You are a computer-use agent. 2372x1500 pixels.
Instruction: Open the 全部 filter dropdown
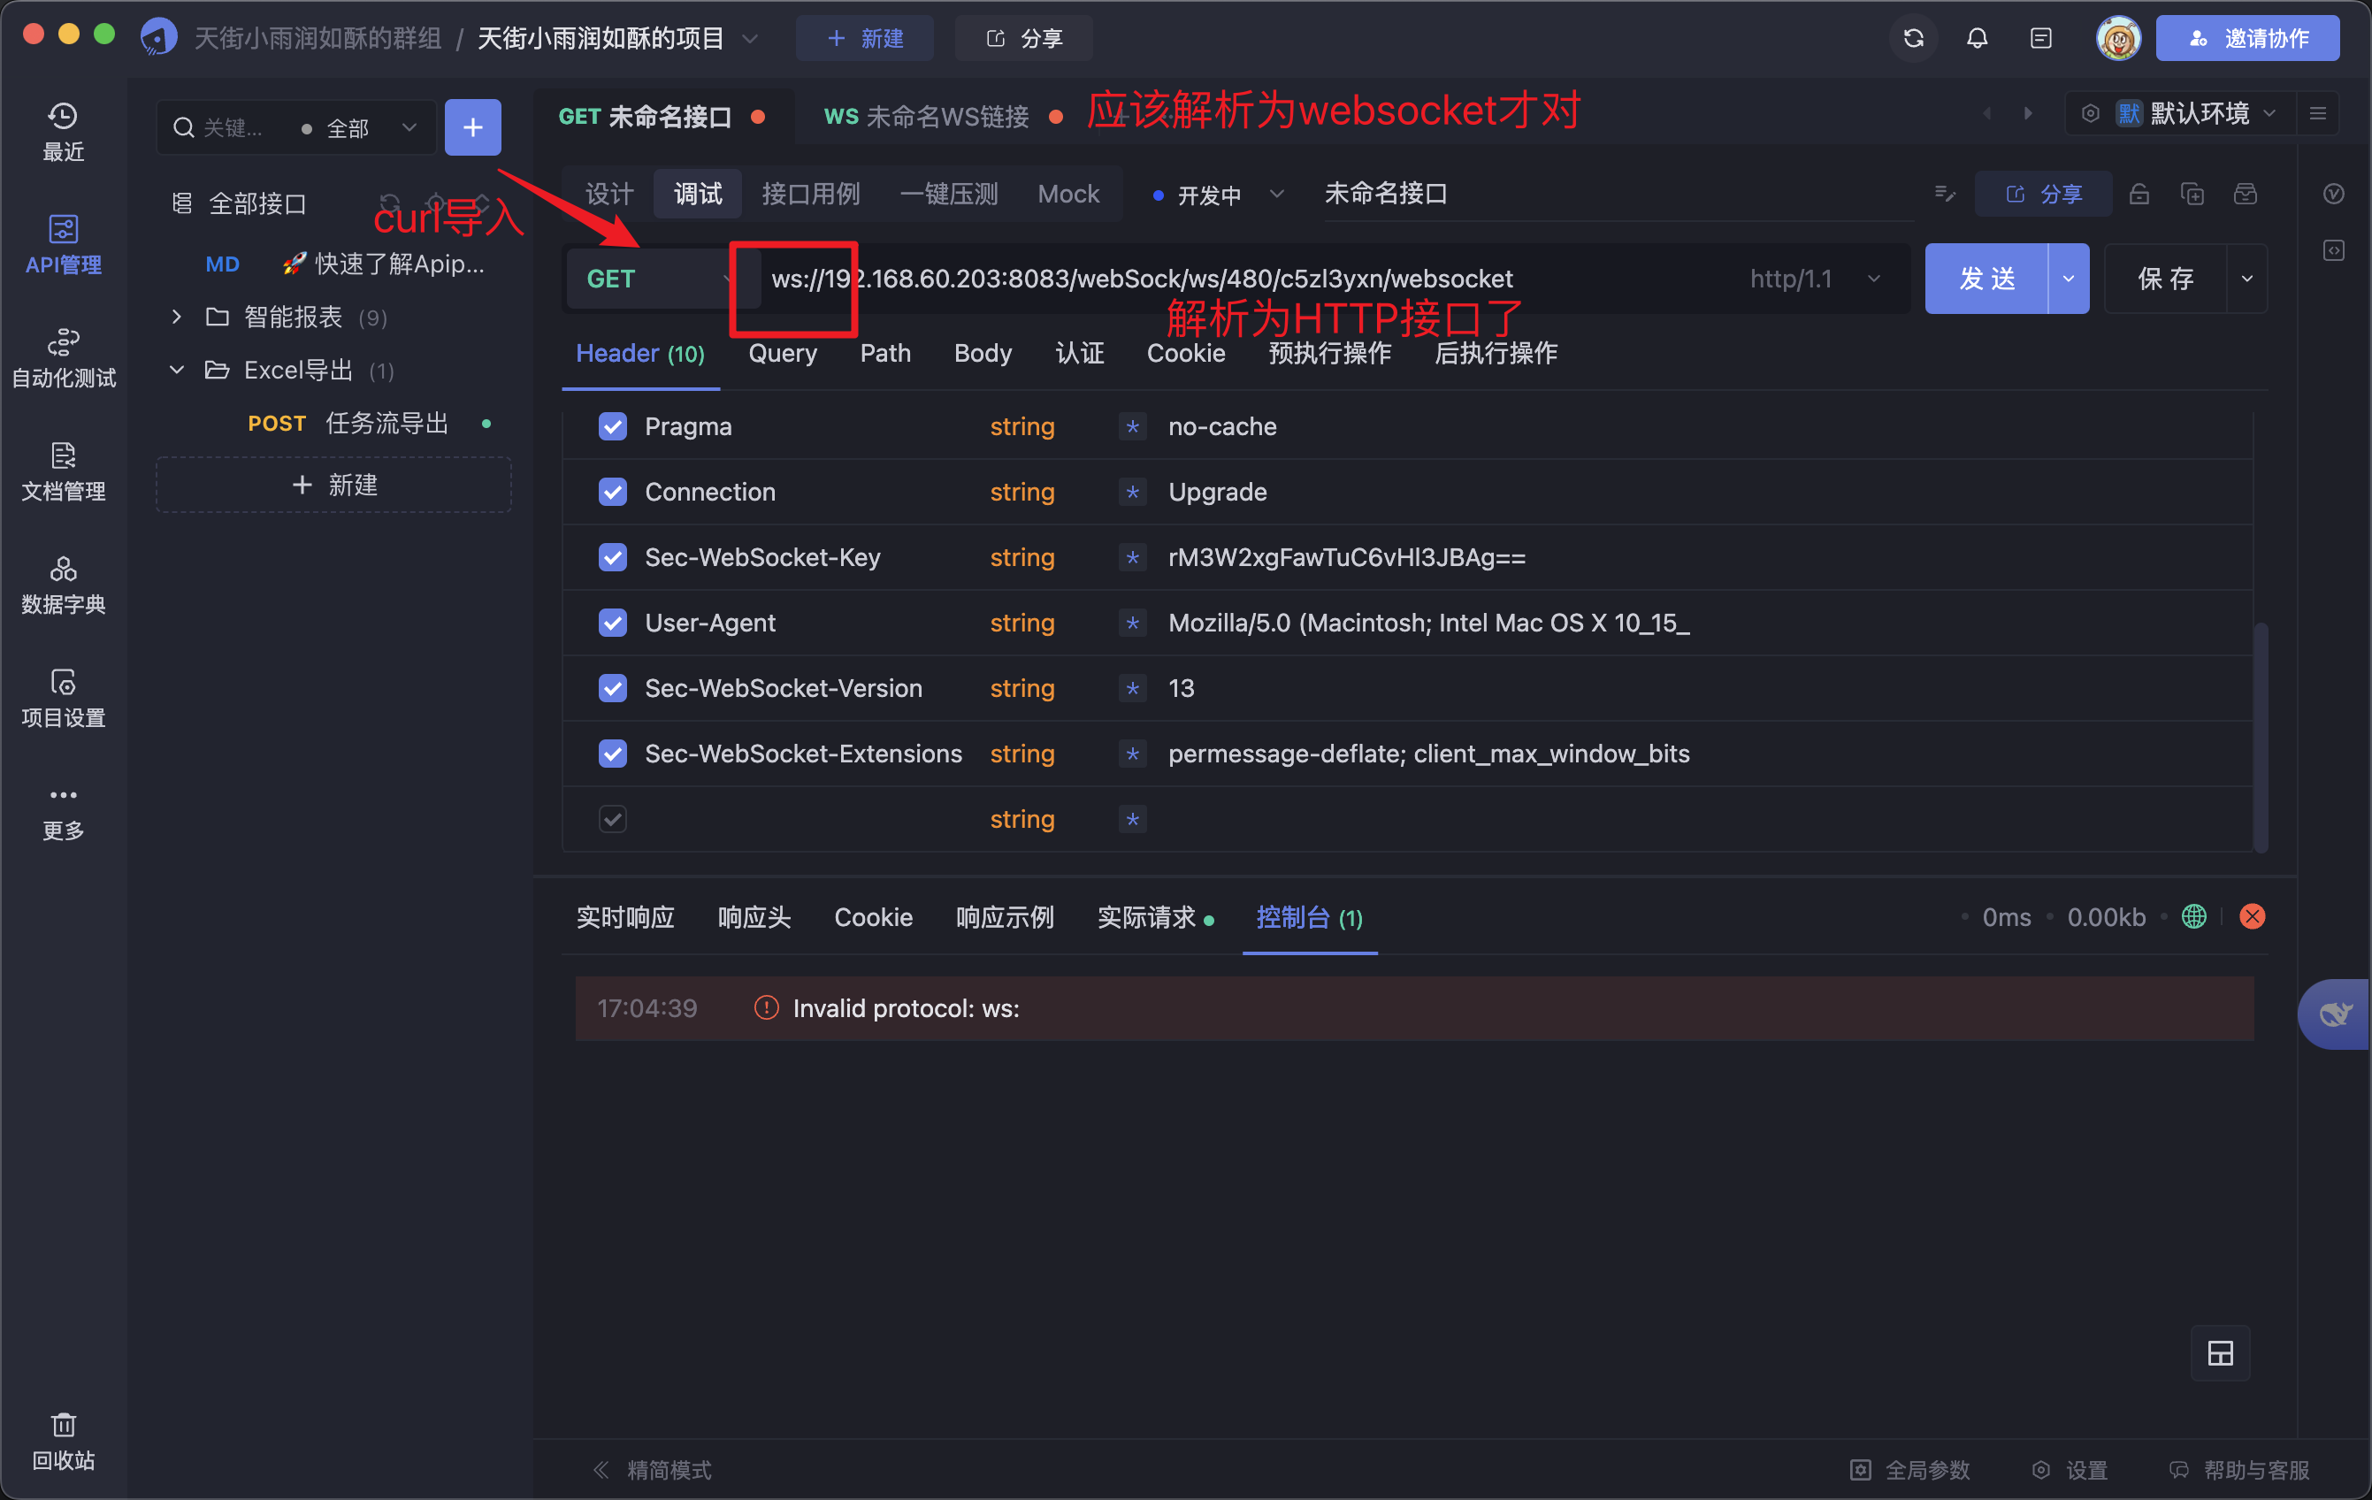(x=358, y=128)
